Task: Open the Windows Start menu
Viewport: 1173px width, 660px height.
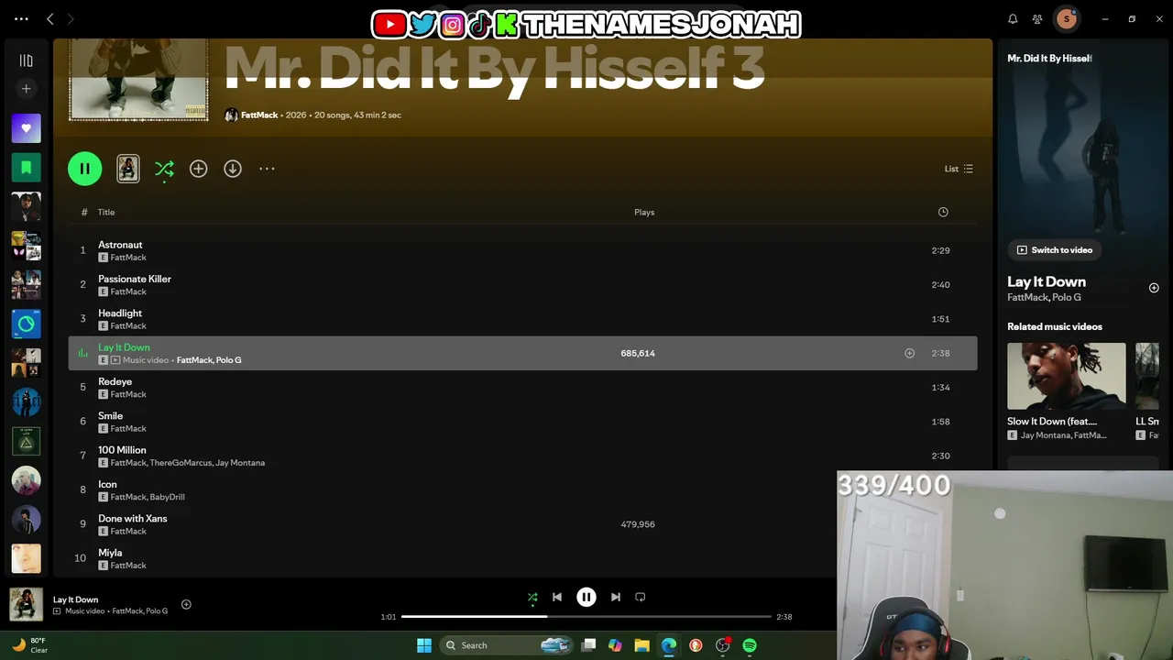Action: (424, 645)
